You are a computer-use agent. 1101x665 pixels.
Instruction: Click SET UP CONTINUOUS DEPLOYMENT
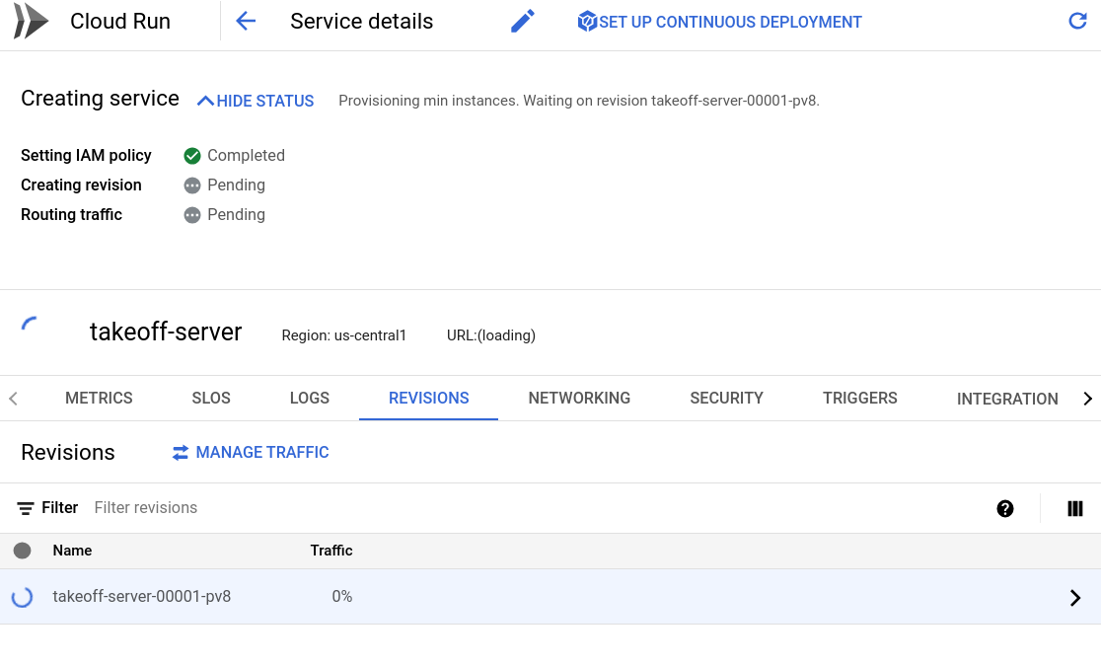(x=719, y=21)
